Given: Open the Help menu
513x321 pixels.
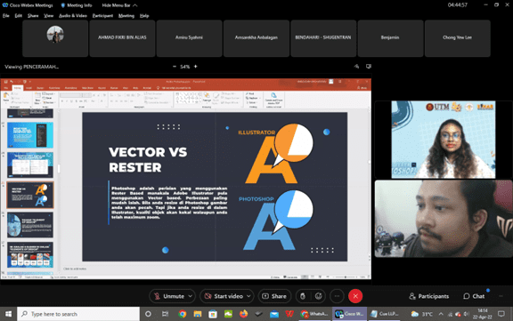Looking at the screenshot, I should (x=144, y=16).
